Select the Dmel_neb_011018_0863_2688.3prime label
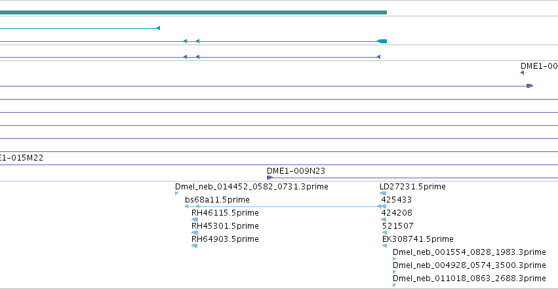This screenshot has width=558, height=289. (x=469, y=279)
